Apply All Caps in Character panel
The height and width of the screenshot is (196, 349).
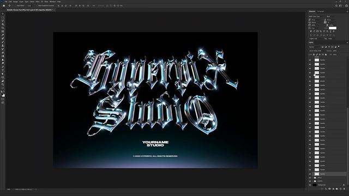tap(317, 32)
